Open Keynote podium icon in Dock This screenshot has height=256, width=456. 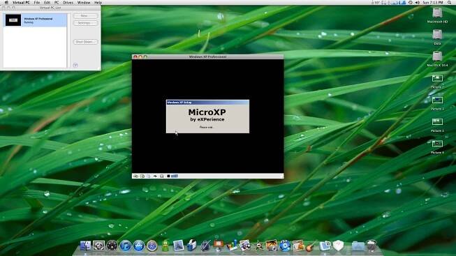click(x=218, y=246)
